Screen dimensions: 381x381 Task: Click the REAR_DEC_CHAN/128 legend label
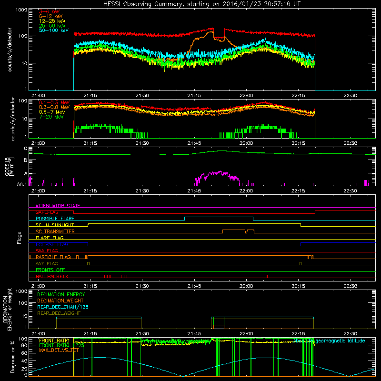coord(63,307)
